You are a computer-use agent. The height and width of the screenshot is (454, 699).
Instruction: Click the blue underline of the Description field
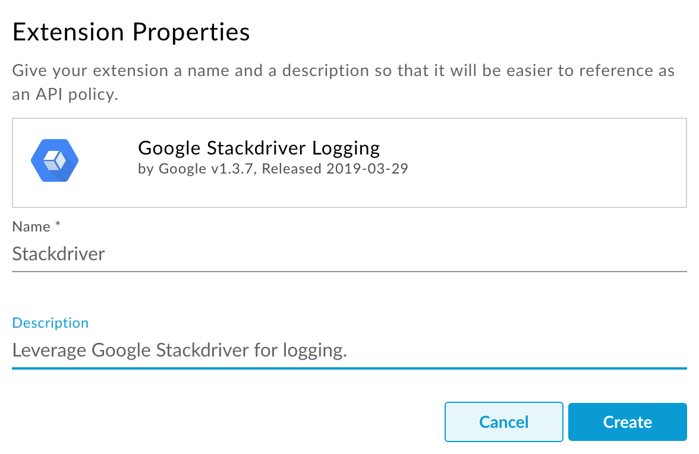pyautogui.click(x=349, y=368)
